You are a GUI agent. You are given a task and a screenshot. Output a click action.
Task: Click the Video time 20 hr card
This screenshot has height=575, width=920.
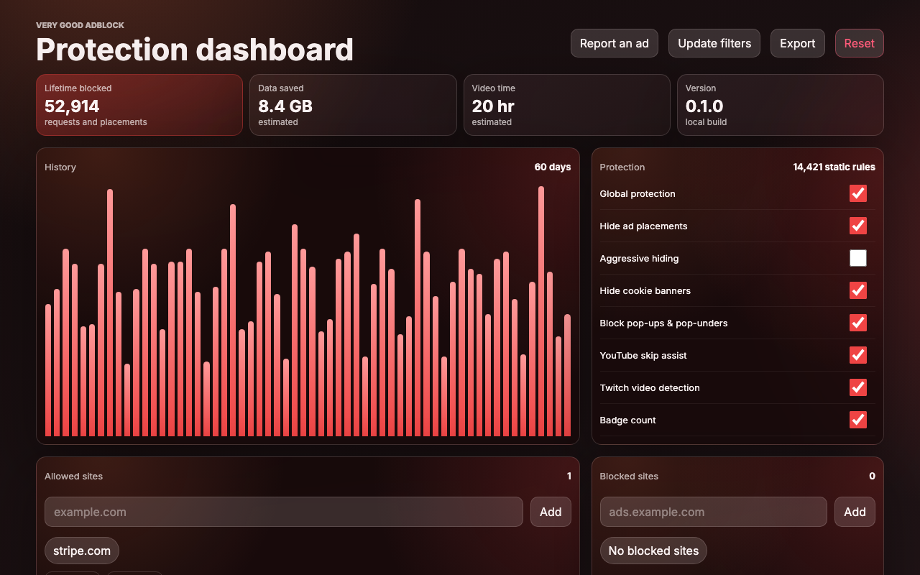coord(567,105)
